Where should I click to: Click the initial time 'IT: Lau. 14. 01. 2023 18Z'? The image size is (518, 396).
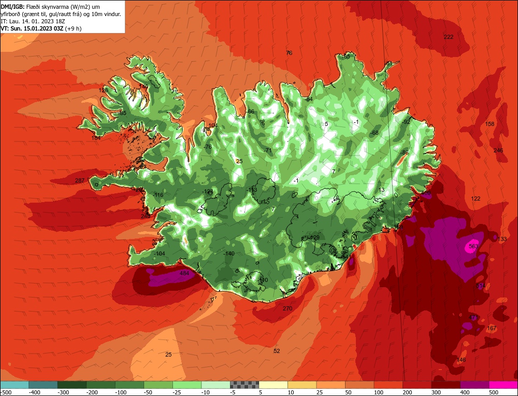pyautogui.click(x=33, y=21)
